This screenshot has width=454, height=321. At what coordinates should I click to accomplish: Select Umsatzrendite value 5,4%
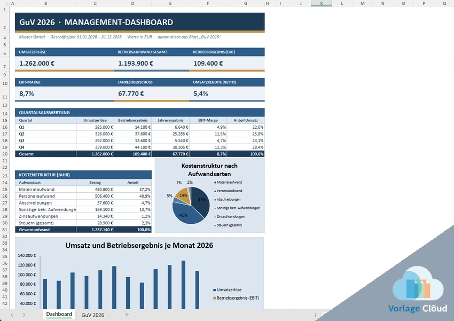click(201, 93)
